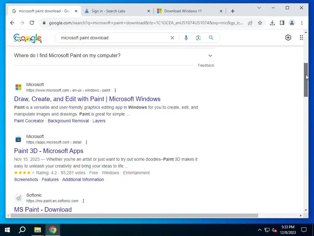The width and height of the screenshot is (314, 236).
Task: Open 'Draw, Create, and Edit with Paint' result
Action: pos(87,99)
